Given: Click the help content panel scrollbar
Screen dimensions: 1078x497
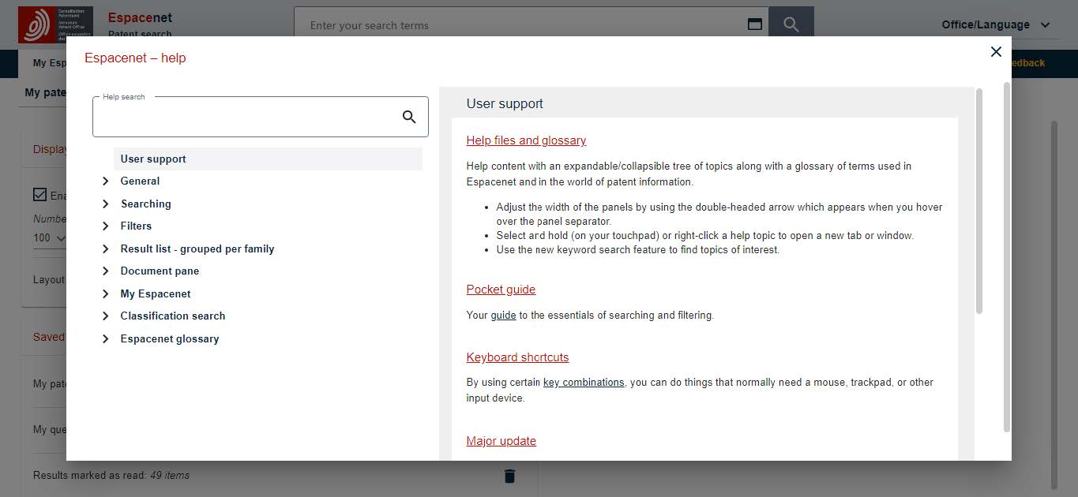Looking at the screenshot, I should 979,201.
